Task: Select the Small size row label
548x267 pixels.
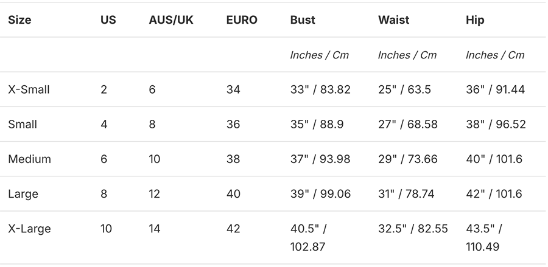Action: (x=23, y=125)
